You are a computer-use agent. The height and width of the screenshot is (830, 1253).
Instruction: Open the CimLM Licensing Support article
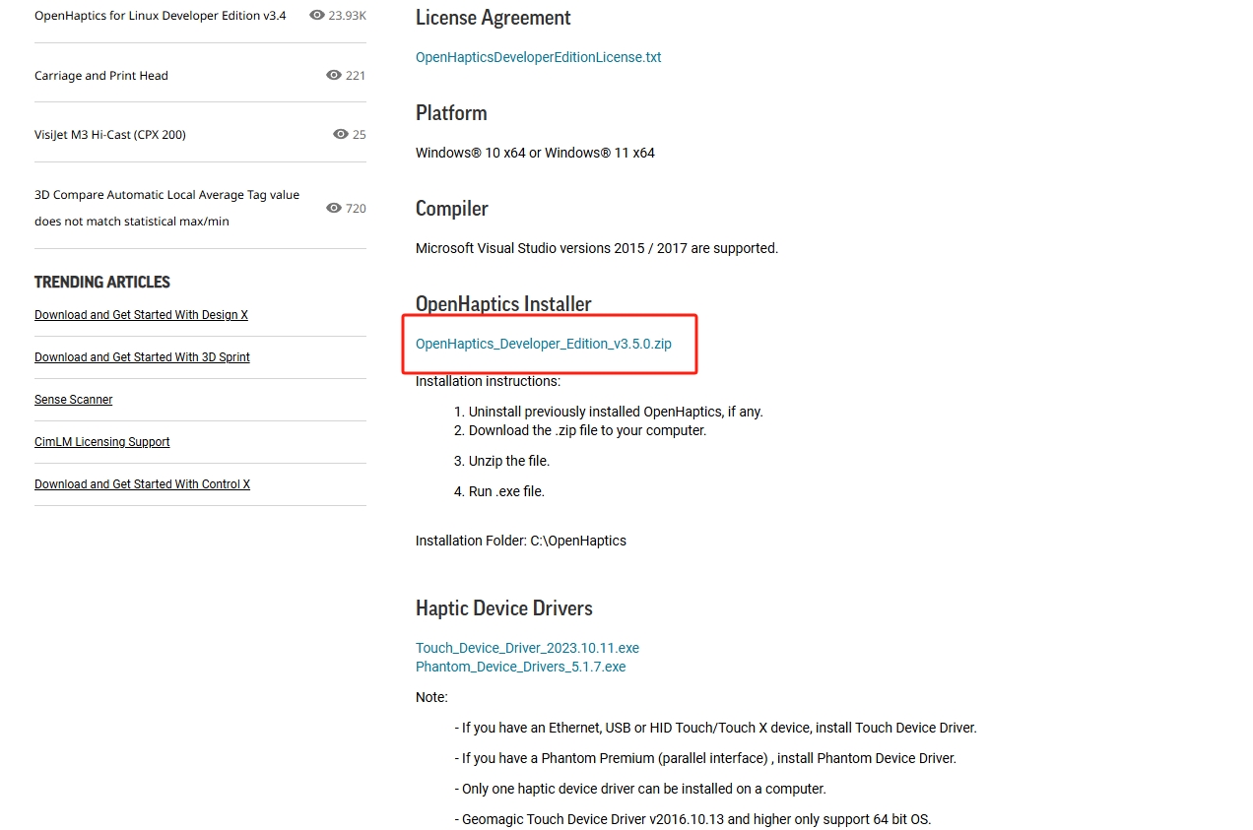[x=102, y=442]
